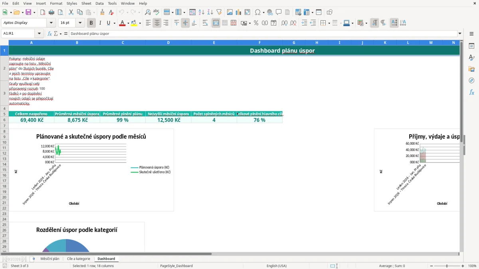Increase indent of cell content

click(x=304, y=23)
